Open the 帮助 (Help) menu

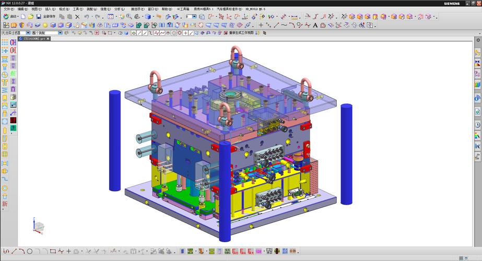[x=167, y=9]
